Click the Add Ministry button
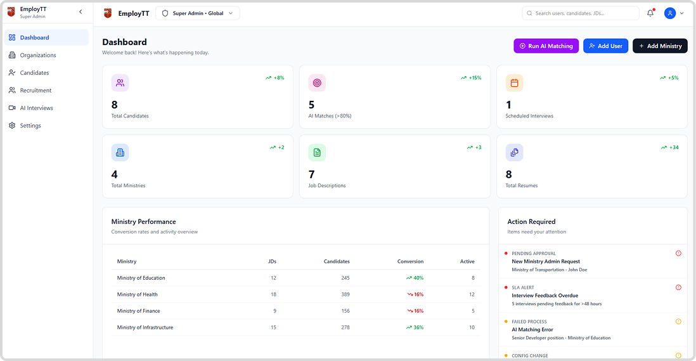This screenshot has height=361, width=696. click(660, 46)
